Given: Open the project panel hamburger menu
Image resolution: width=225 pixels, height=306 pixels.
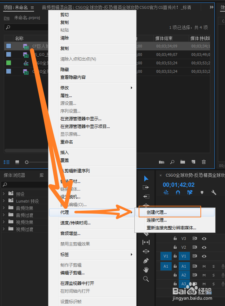Looking at the screenshot, I should (32, 8).
